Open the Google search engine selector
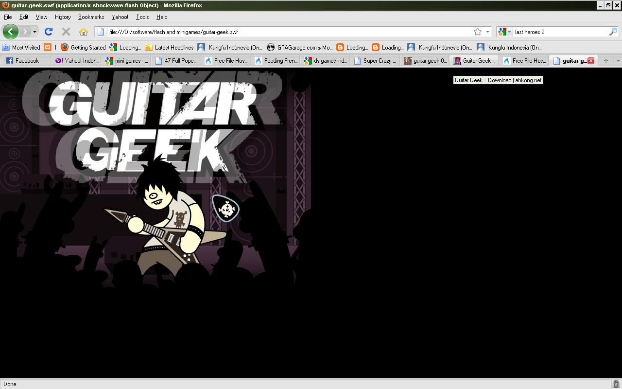Image resolution: width=622 pixels, height=389 pixels. [504, 32]
